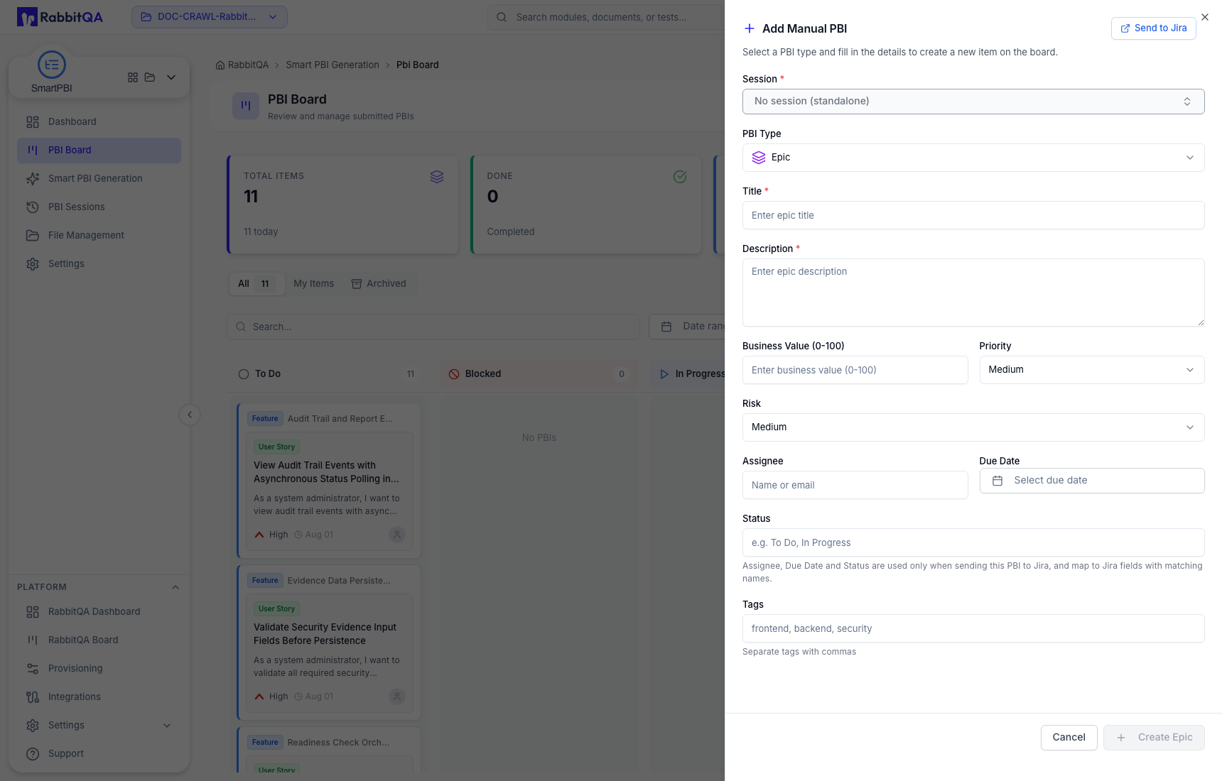The height and width of the screenshot is (781, 1222).
Task: Click the Tags input field
Action: [973, 628]
